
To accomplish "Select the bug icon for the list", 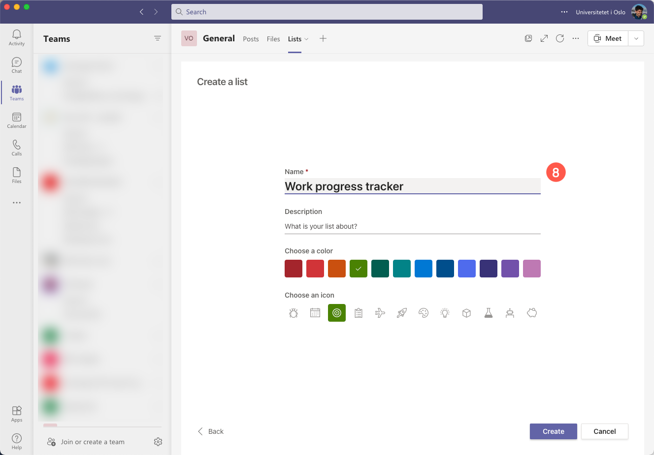I will tap(294, 313).
